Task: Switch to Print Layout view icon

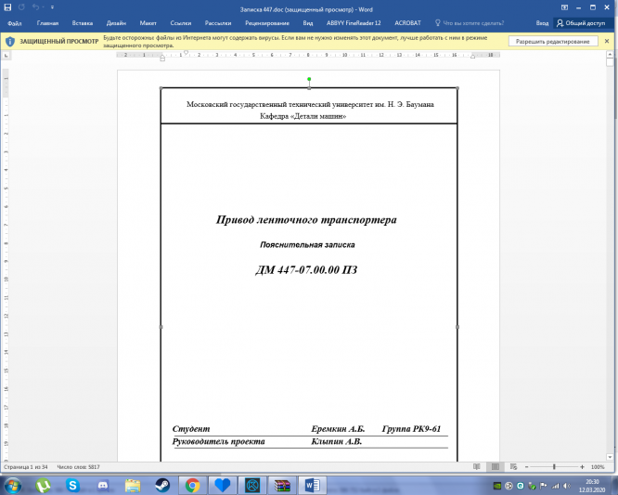Action: point(495,467)
